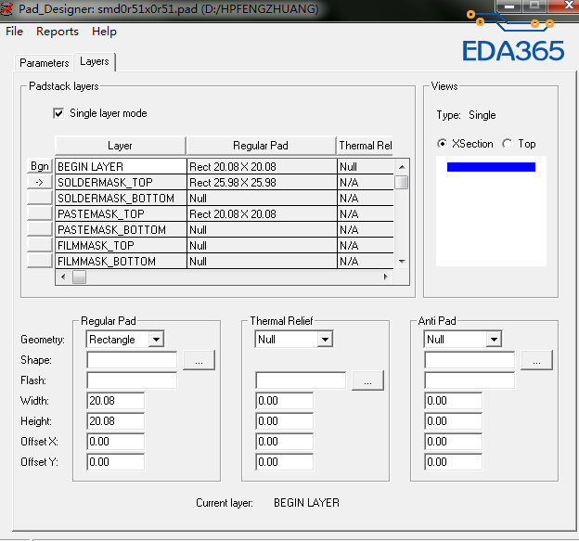Select the XSection view radio button

tap(442, 143)
